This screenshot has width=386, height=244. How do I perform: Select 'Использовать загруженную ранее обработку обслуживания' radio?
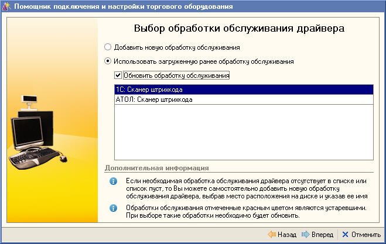[x=108, y=61]
